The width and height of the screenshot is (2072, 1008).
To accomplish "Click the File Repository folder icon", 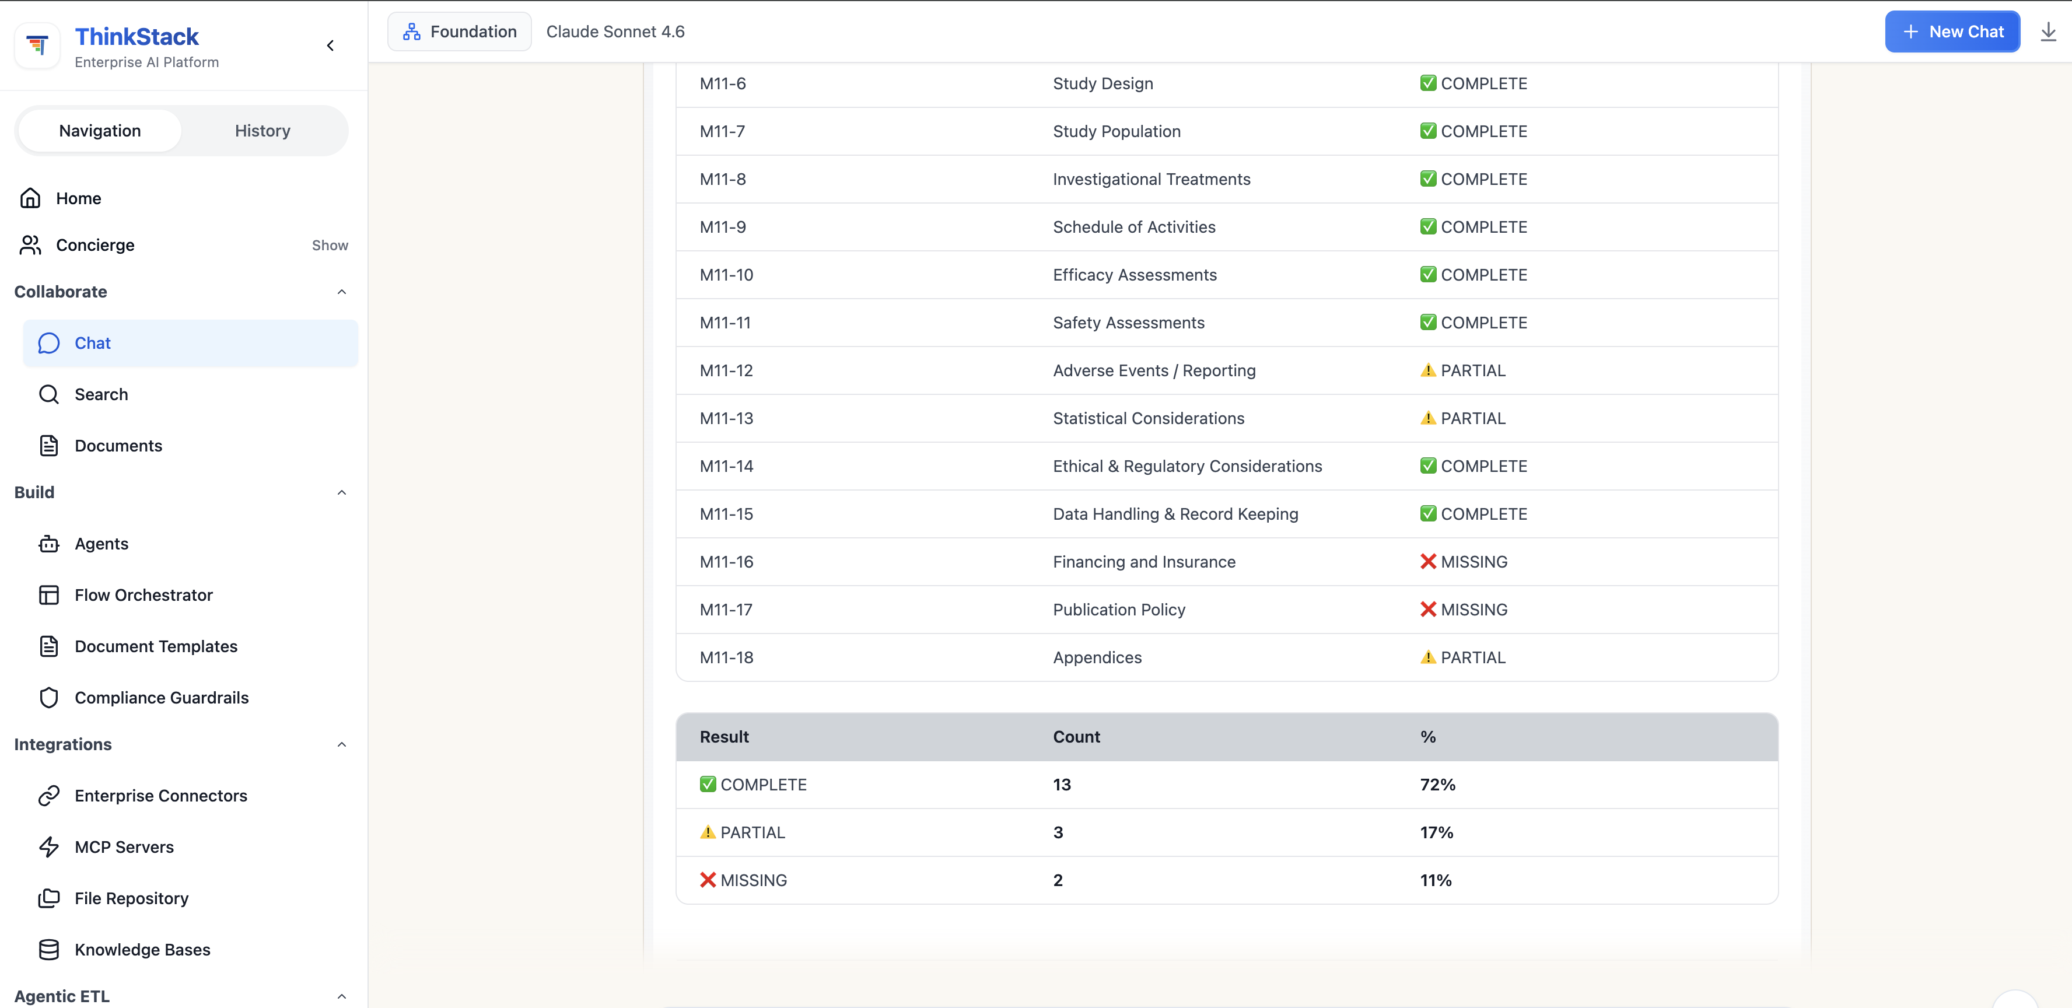I will [x=49, y=898].
